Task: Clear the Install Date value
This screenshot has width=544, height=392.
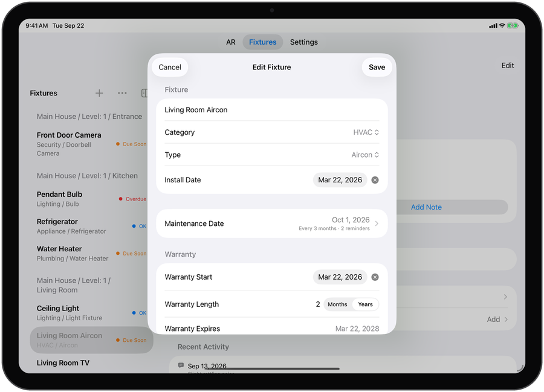Action: point(375,180)
